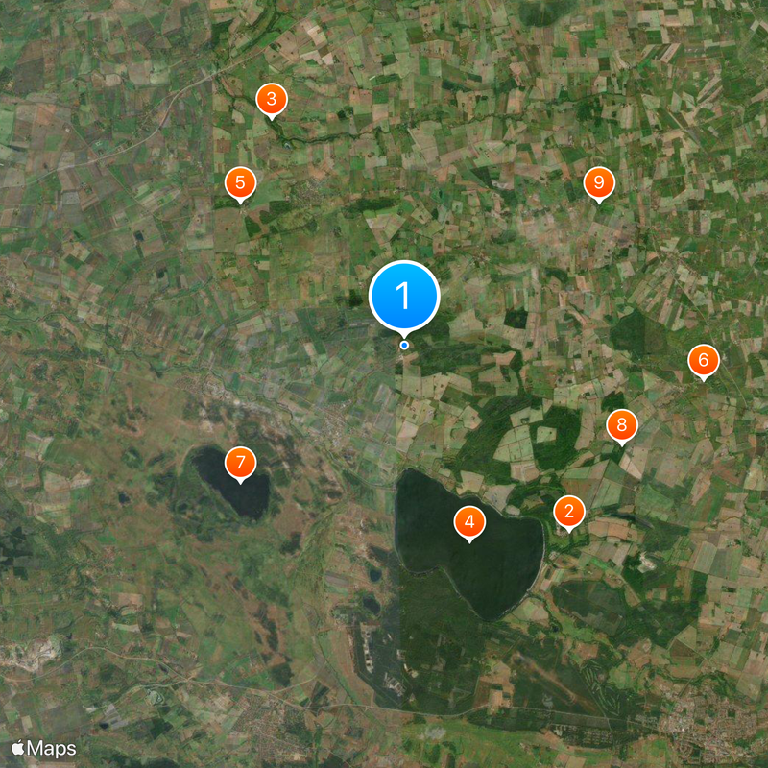
Task: Click the Apple logo icon beside Maps
Action: coord(18,748)
